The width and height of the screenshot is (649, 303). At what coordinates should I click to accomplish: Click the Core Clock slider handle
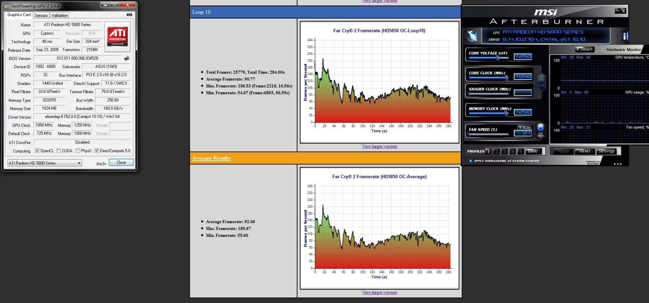[x=506, y=78]
